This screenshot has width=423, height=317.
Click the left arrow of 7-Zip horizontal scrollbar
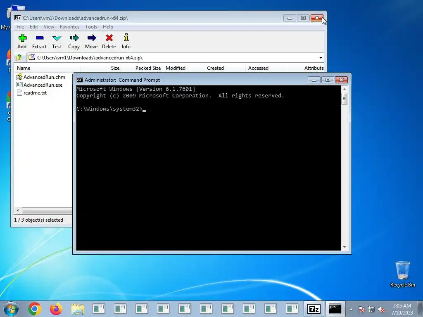18,210
